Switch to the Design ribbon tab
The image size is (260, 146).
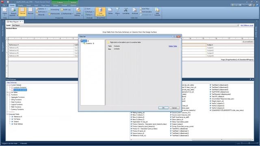[x=56, y=5]
